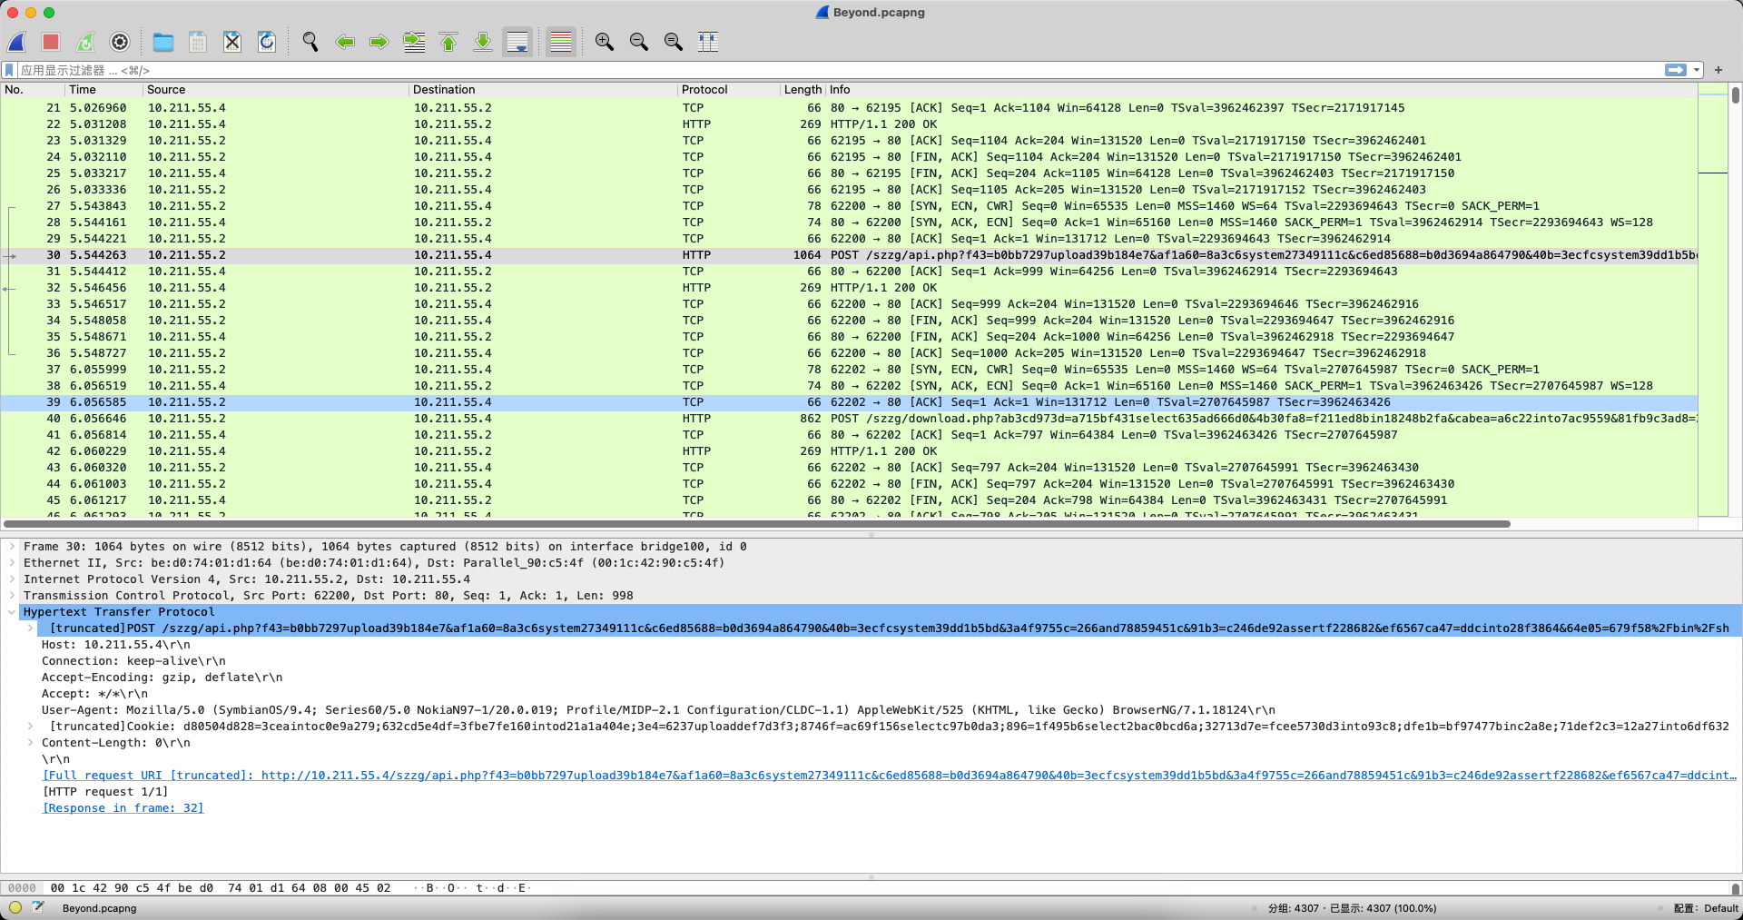This screenshot has height=920, width=1743.
Task: Open the recent display filters dropdown
Action: (1697, 70)
